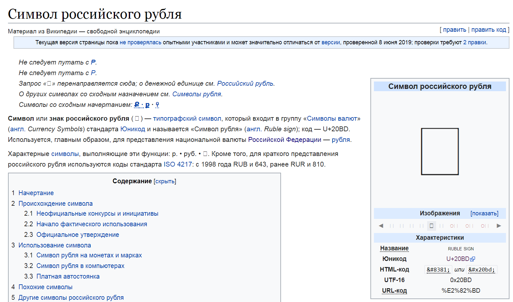Go to 2.3 Официальное утверждение
The height and width of the screenshot is (302, 513).
pyautogui.click(x=78, y=235)
